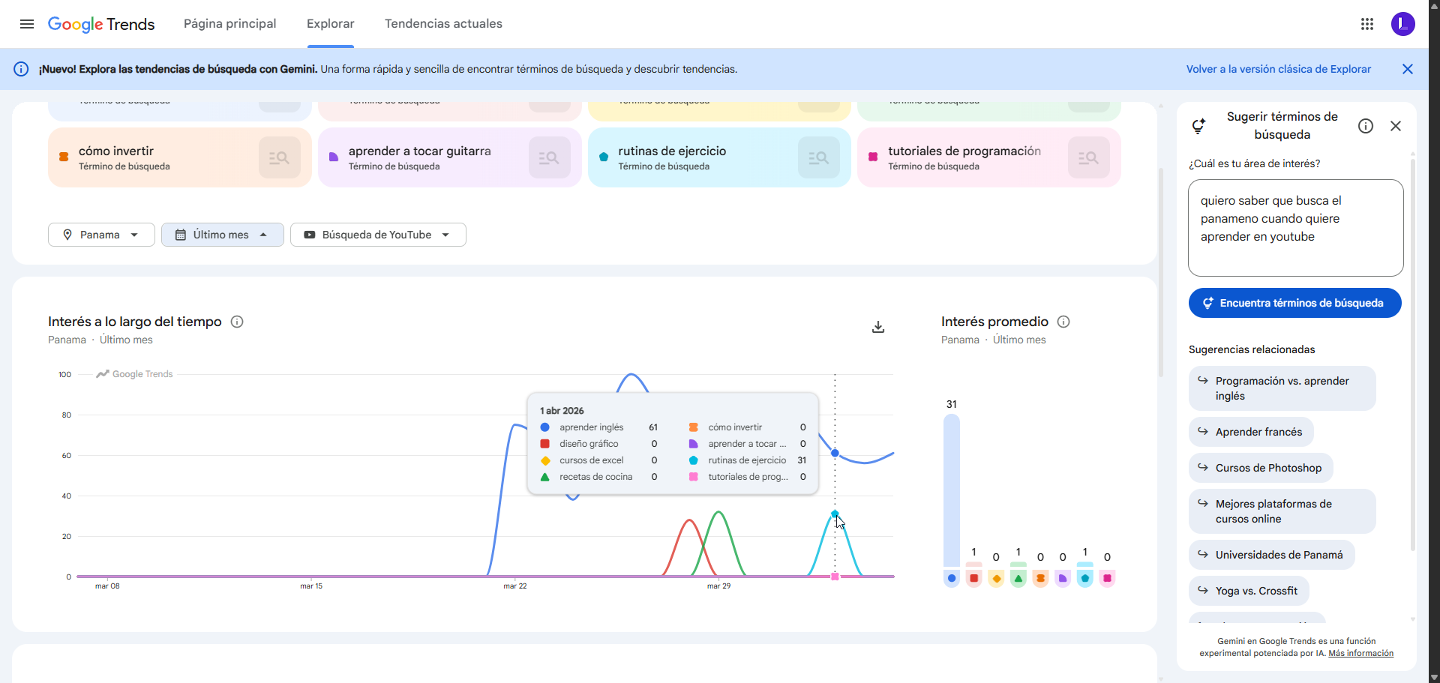The height and width of the screenshot is (683, 1440).
Task: Click pink square legend icon under average bars
Action: pos(1107,578)
